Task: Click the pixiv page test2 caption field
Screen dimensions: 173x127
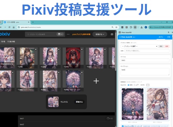Action: (66, 124)
